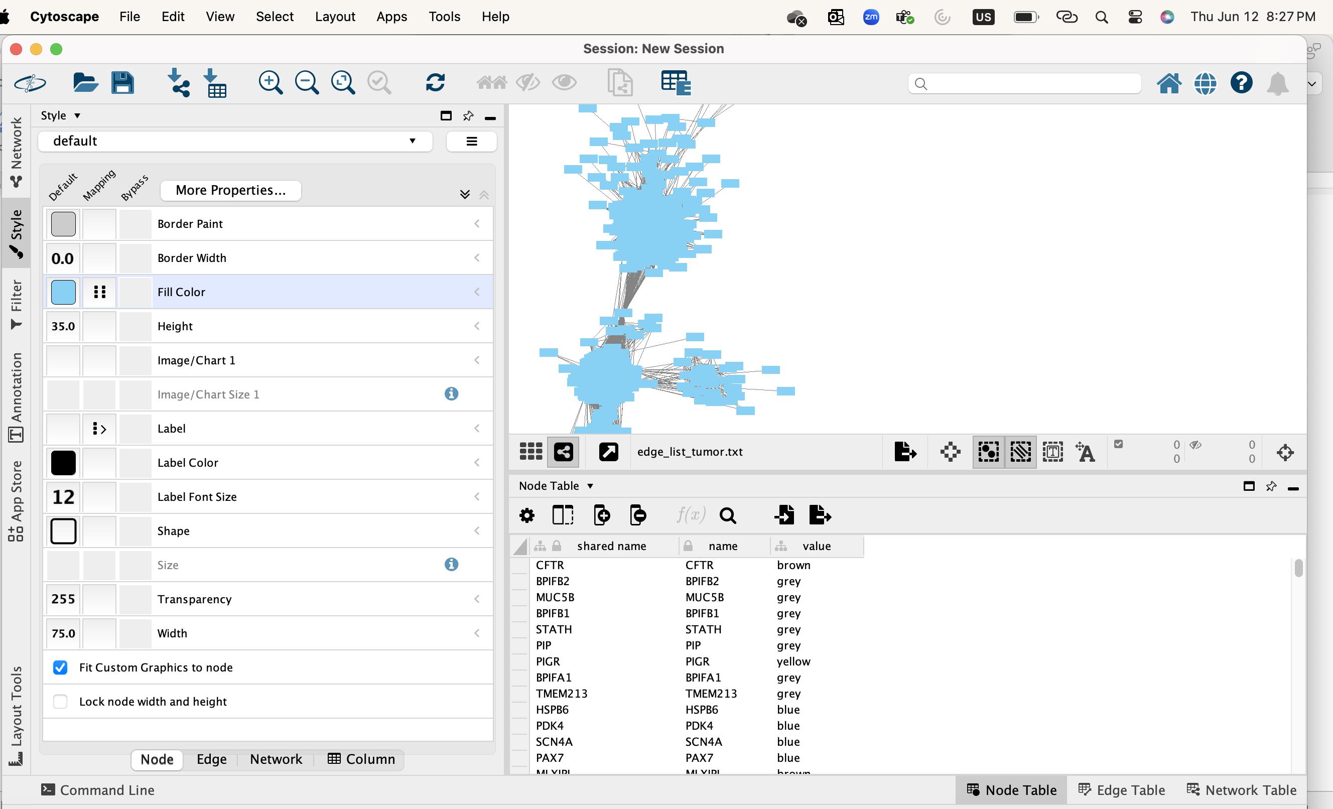Expand the Width property row
Screen dimensions: 1333x809
click(x=477, y=632)
